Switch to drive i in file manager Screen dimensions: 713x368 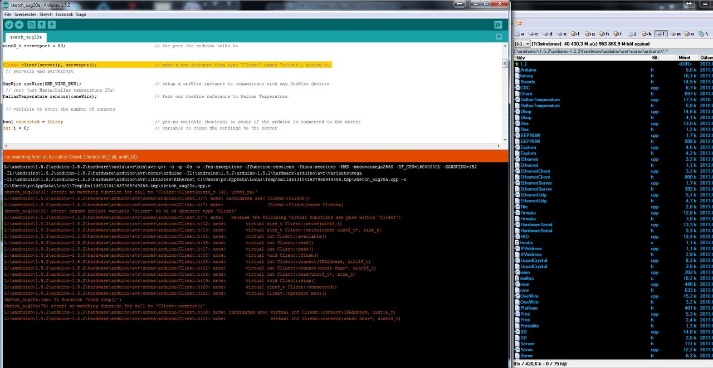click(618, 34)
